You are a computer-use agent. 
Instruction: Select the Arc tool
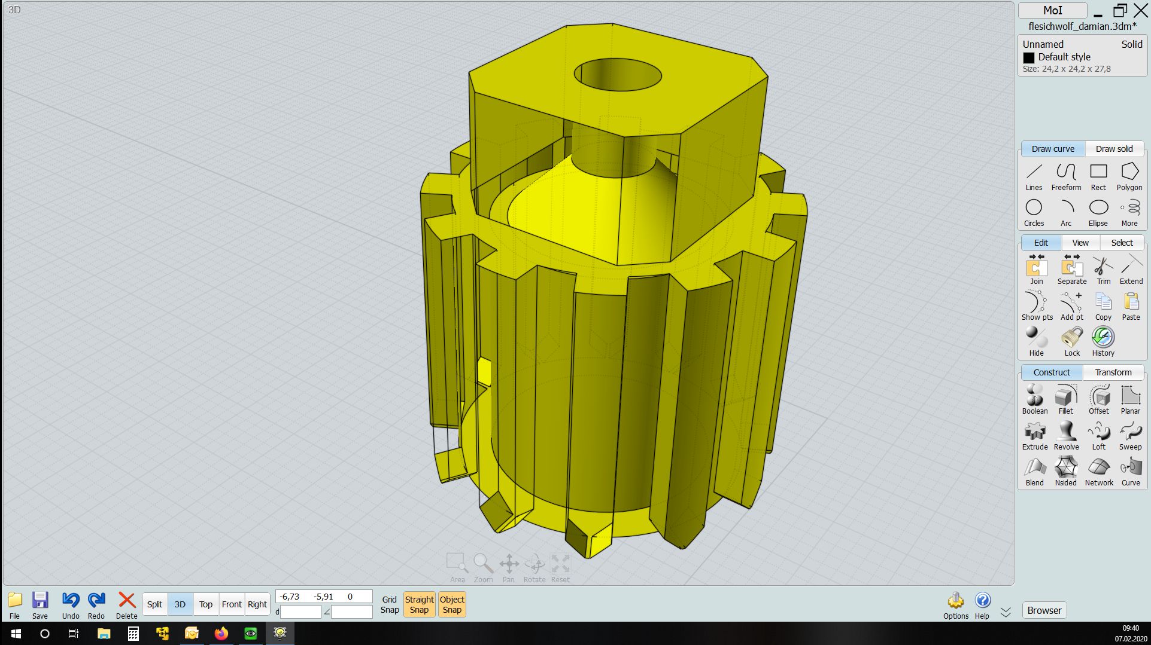1066,213
